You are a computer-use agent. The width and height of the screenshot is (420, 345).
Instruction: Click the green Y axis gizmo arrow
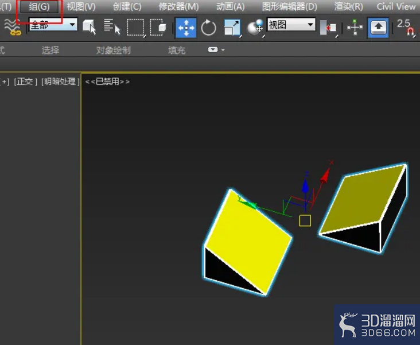248,204
